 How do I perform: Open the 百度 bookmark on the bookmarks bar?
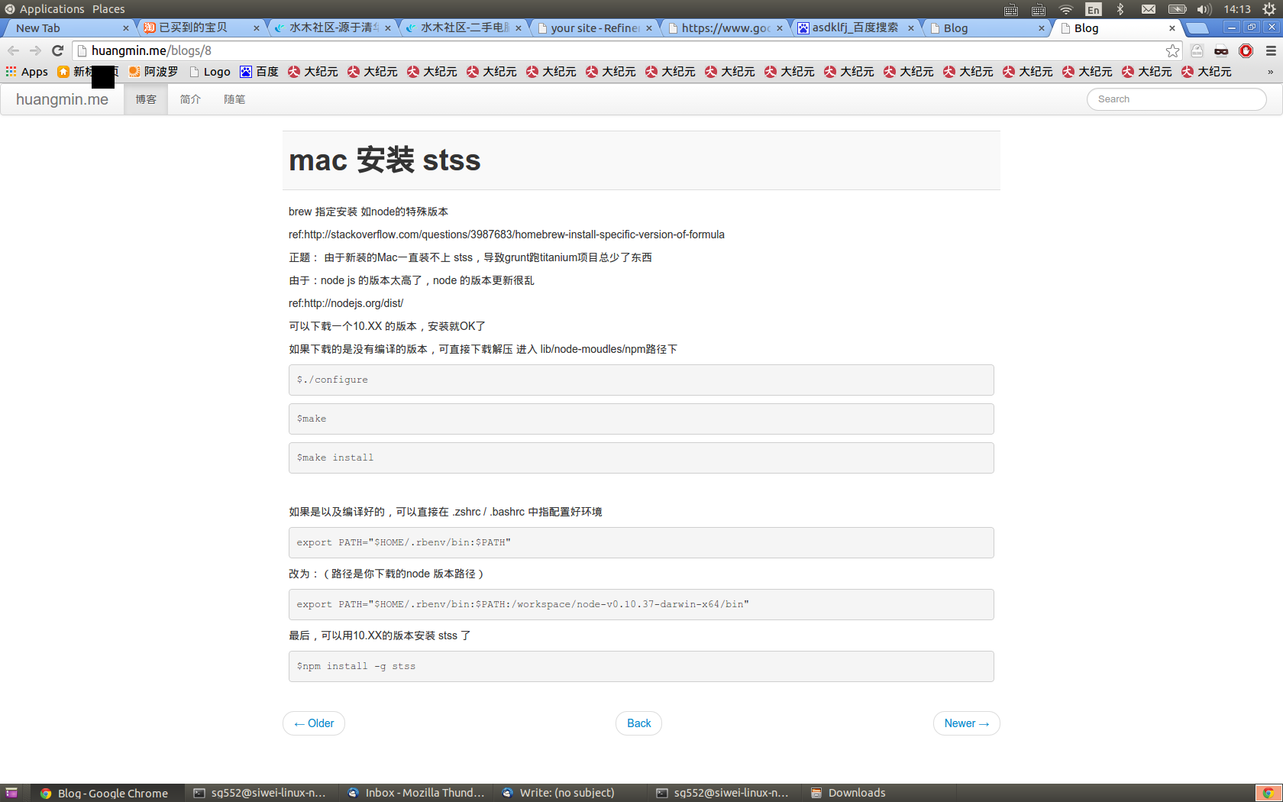[x=259, y=71]
